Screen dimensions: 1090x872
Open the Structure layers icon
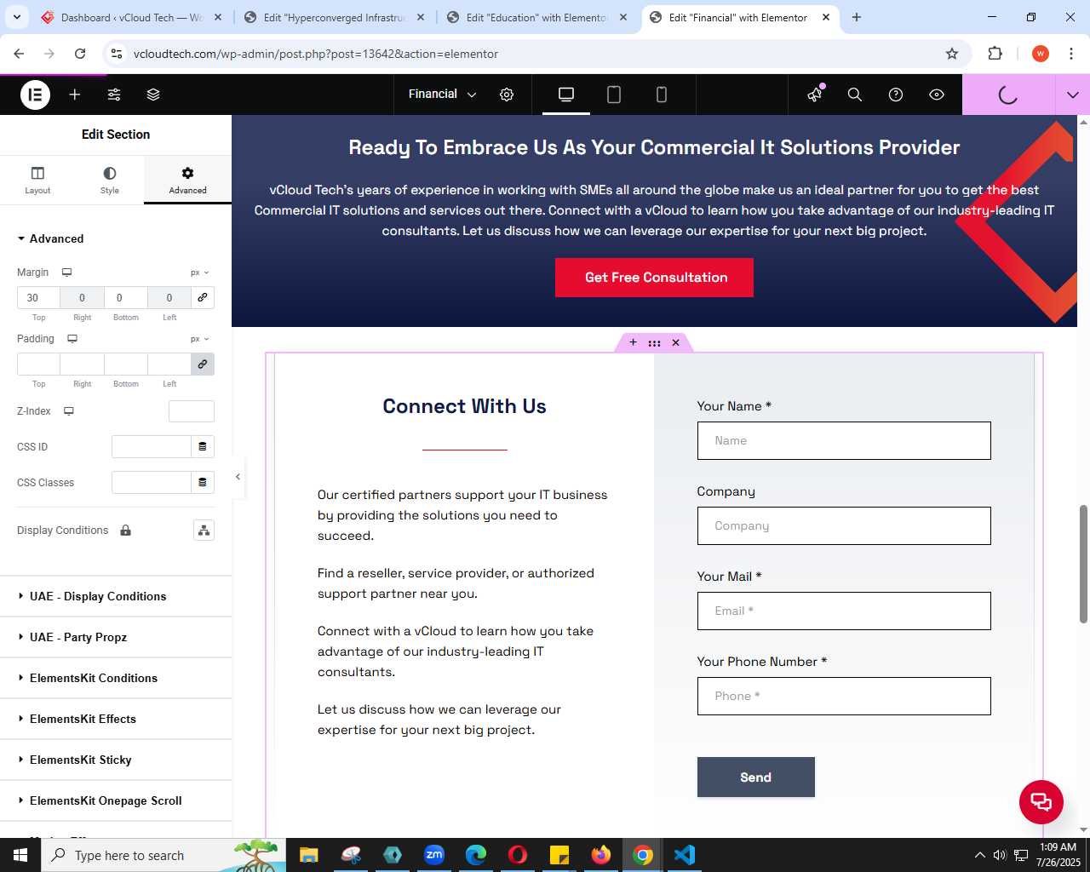[x=153, y=95]
